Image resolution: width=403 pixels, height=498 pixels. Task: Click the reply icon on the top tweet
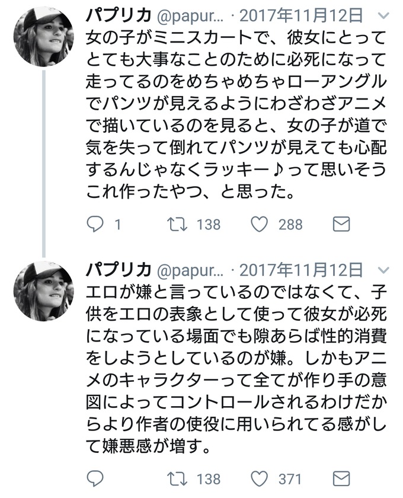point(95,224)
